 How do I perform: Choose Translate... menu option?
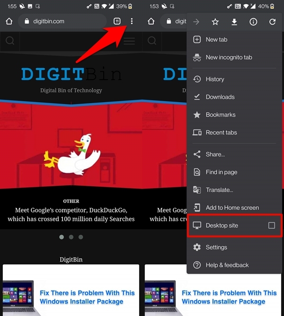[234, 190]
